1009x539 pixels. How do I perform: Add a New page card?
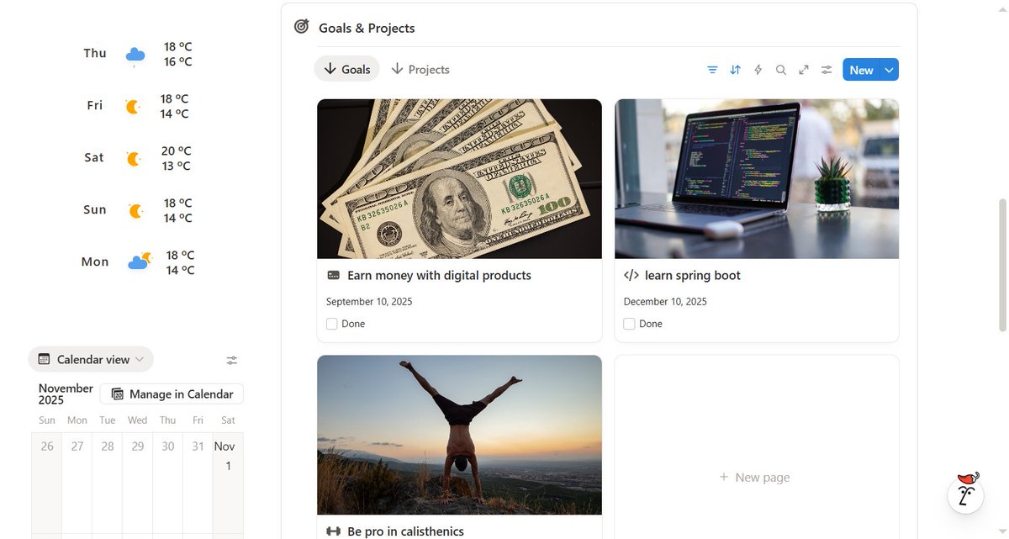click(x=756, y=477)
